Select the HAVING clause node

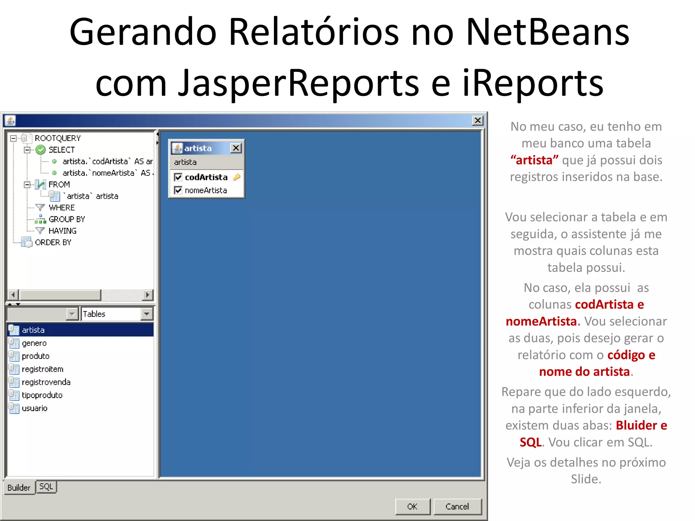click(62, 231)
